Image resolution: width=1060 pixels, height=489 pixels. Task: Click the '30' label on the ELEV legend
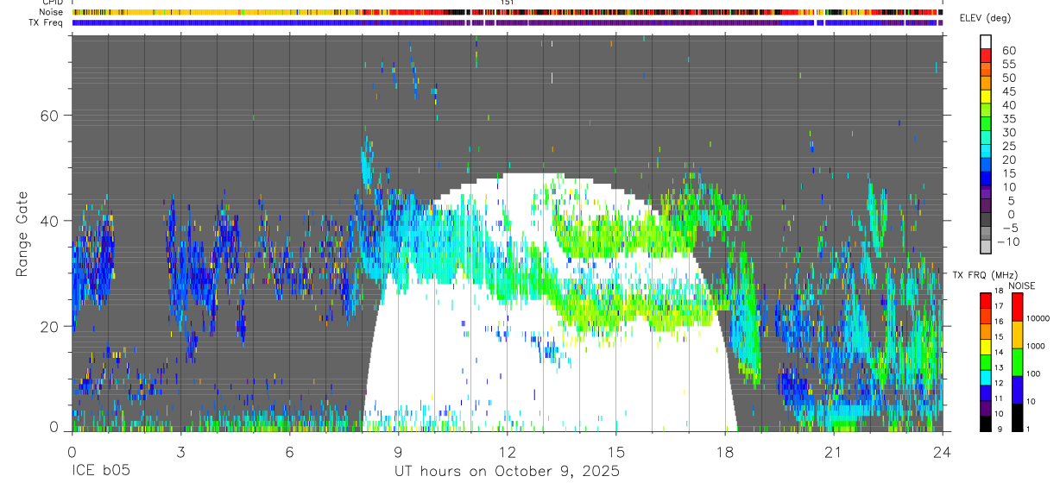pos(1007,132)
